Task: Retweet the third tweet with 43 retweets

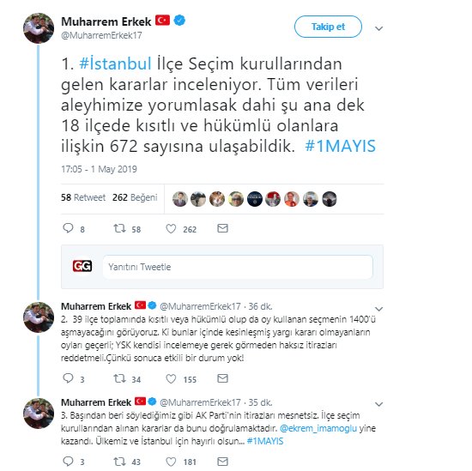Action: [120, 461]
